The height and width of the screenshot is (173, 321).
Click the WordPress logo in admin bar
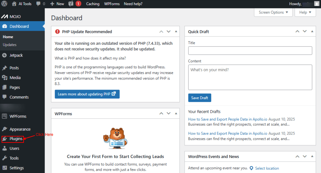click(x=4, y=4)
